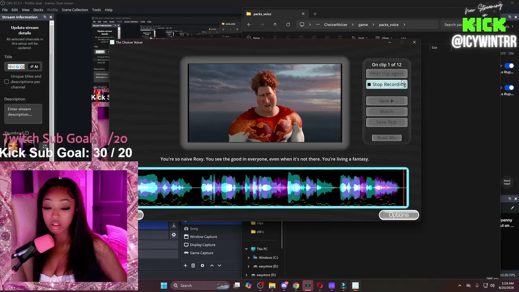Click the Size column header
519x292 pixels.
(x=434, y=48)
